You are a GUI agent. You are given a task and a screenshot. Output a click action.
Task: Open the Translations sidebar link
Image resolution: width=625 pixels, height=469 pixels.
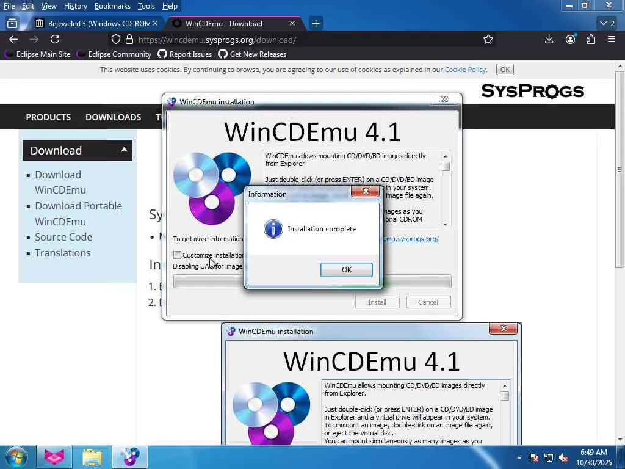(x=63, y=253)
